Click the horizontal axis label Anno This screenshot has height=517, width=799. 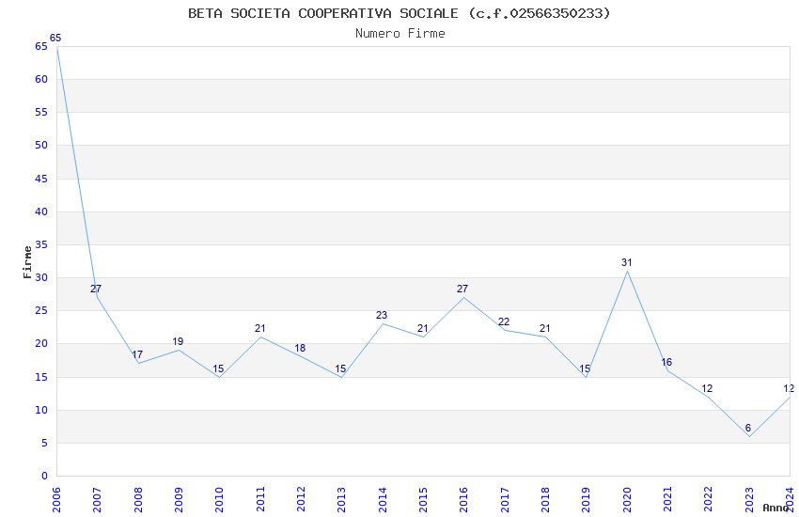pyautogui.click(x=775, y=508)
